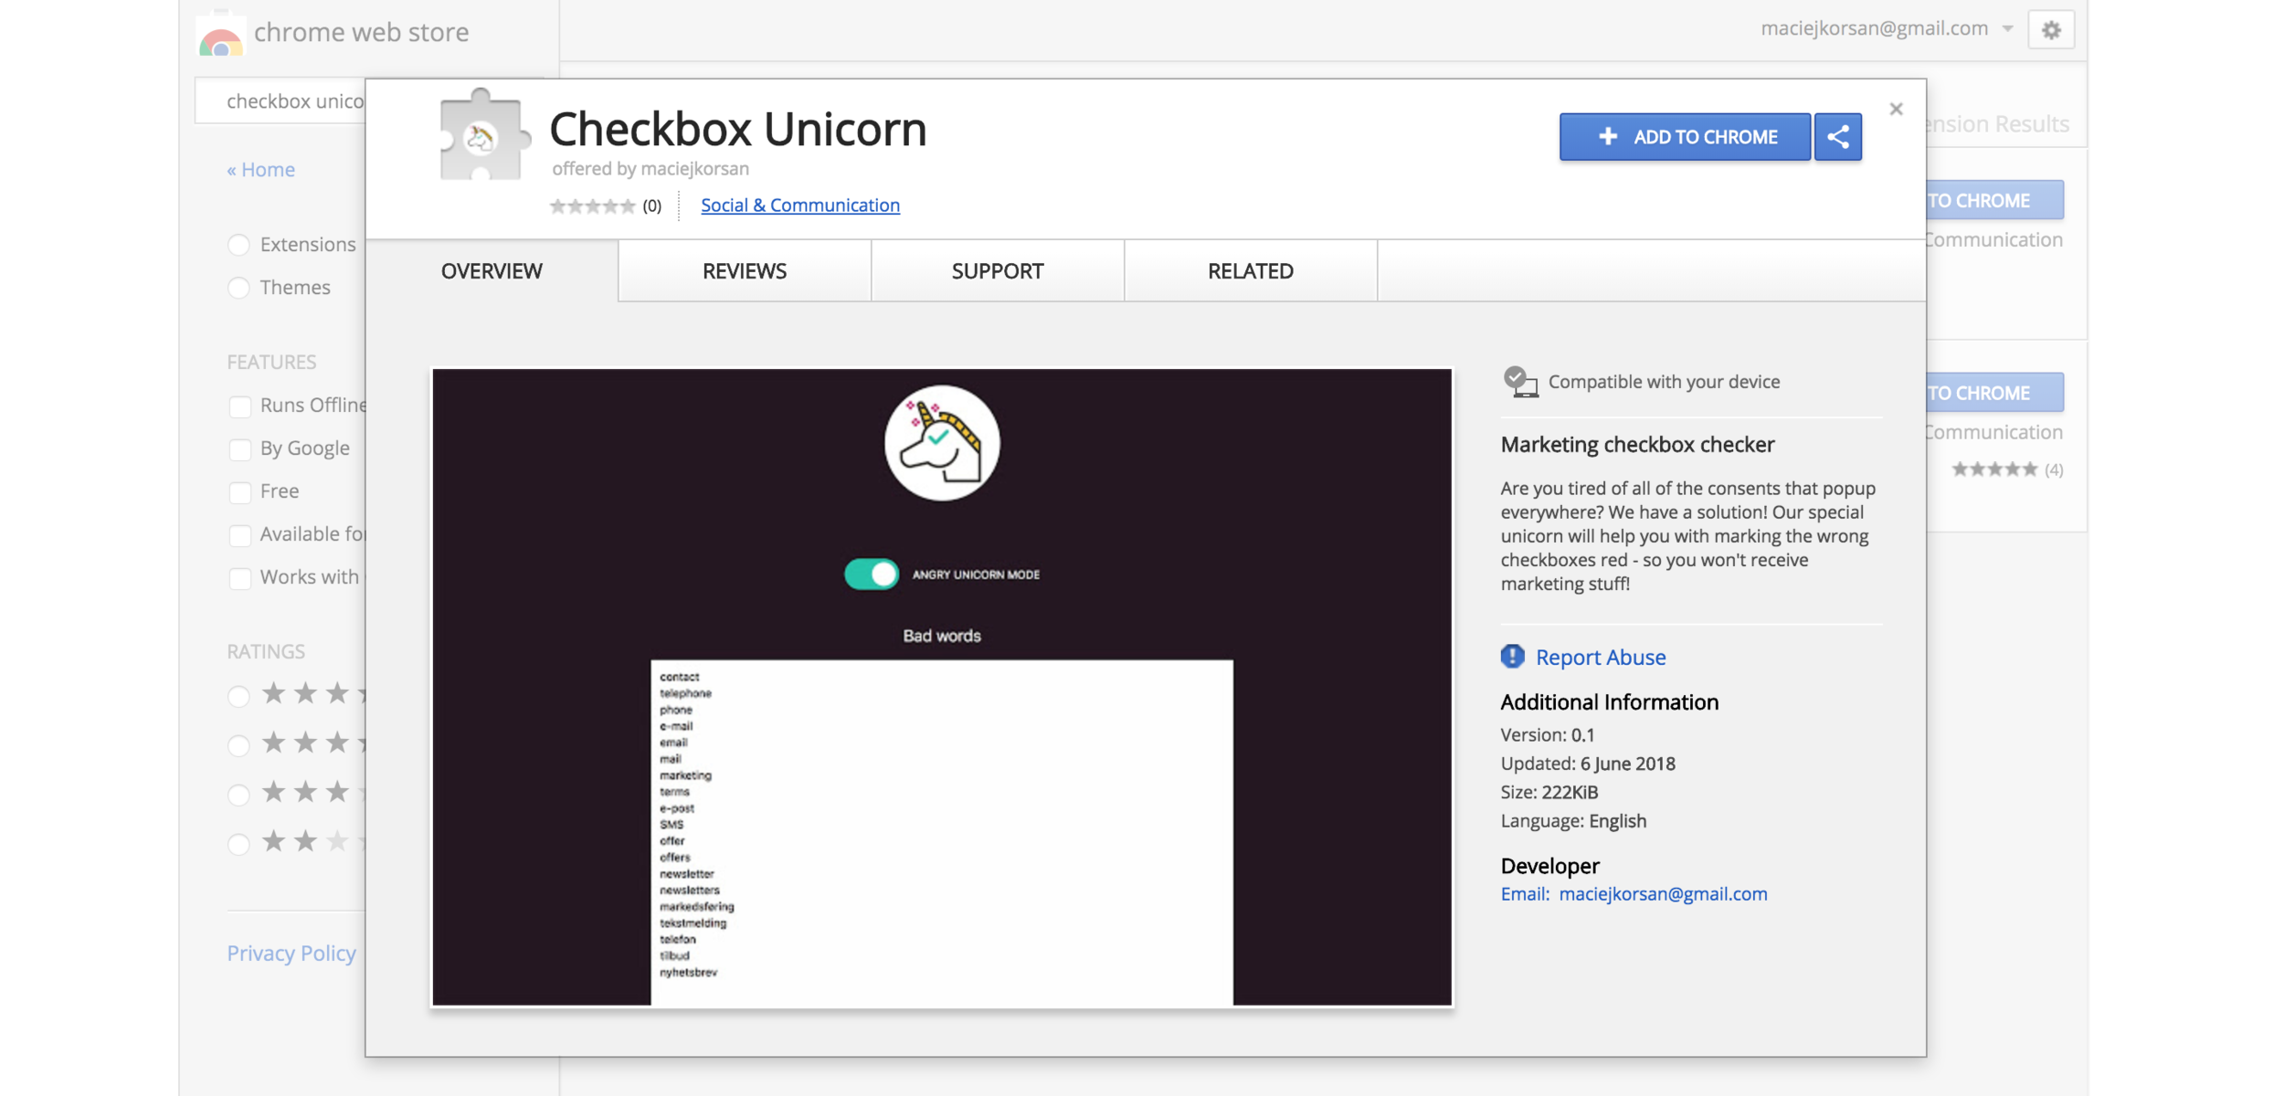Click the settings gear icon
The height and width of the screenshot is (1096, 2284).
click(2051, 30)
